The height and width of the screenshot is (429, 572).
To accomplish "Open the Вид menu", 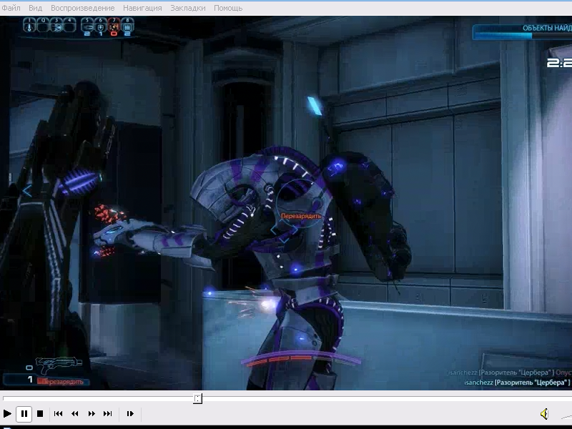I will [35, 8].
